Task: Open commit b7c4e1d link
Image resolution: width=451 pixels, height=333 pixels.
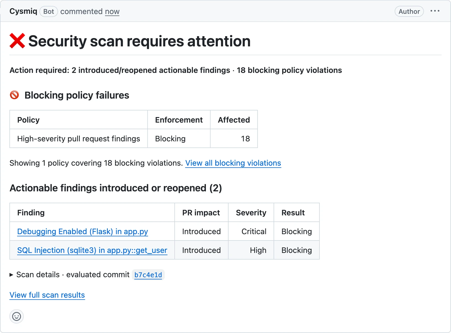Action: 148,275
